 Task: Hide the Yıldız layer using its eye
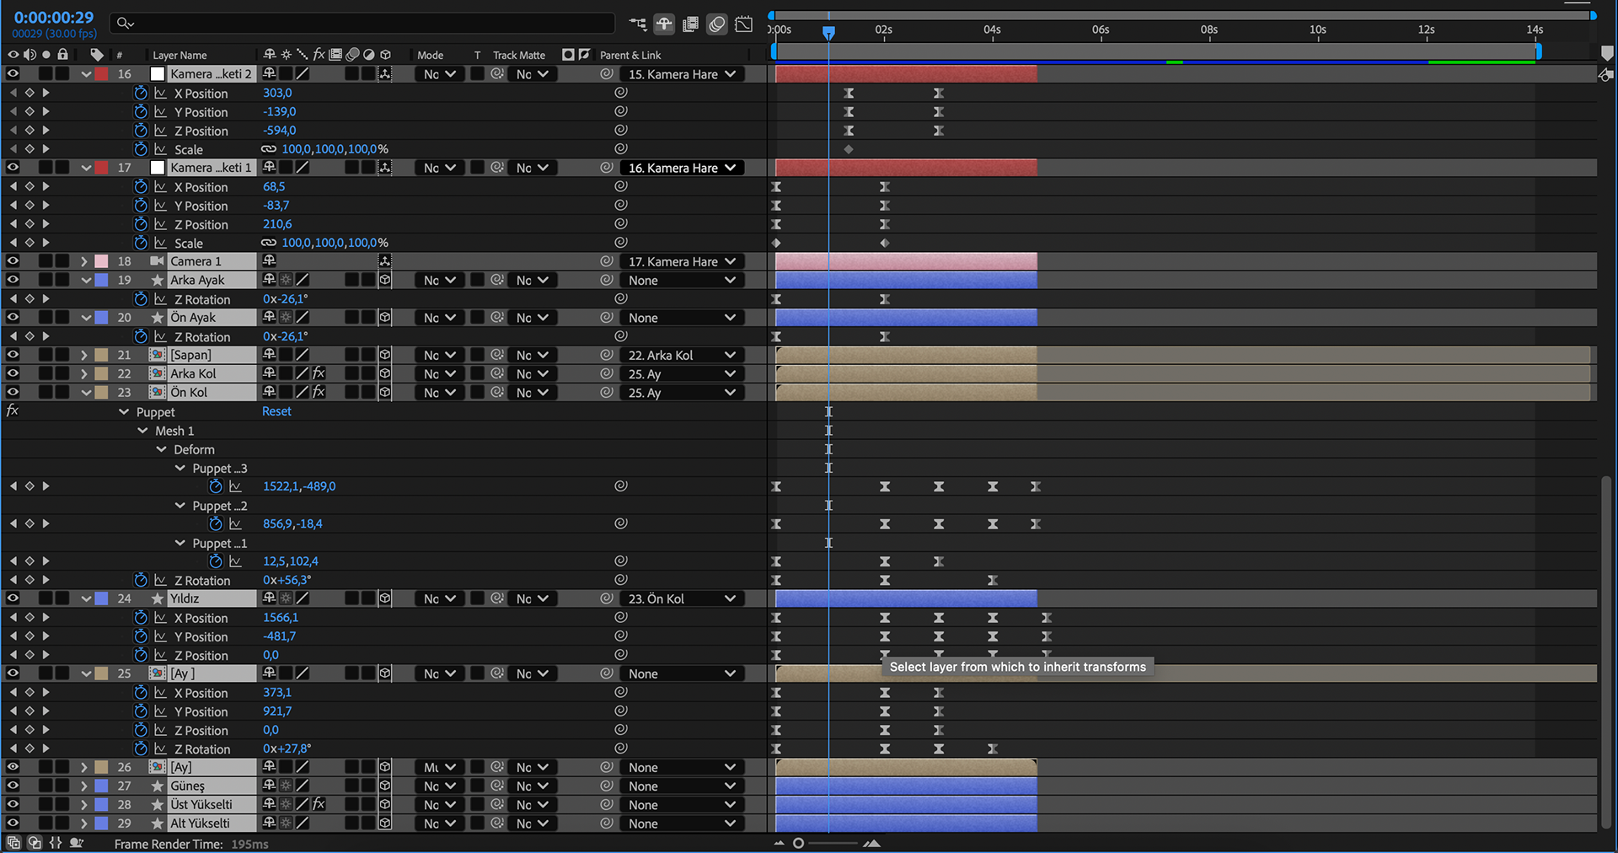click(x=13, y=598)
